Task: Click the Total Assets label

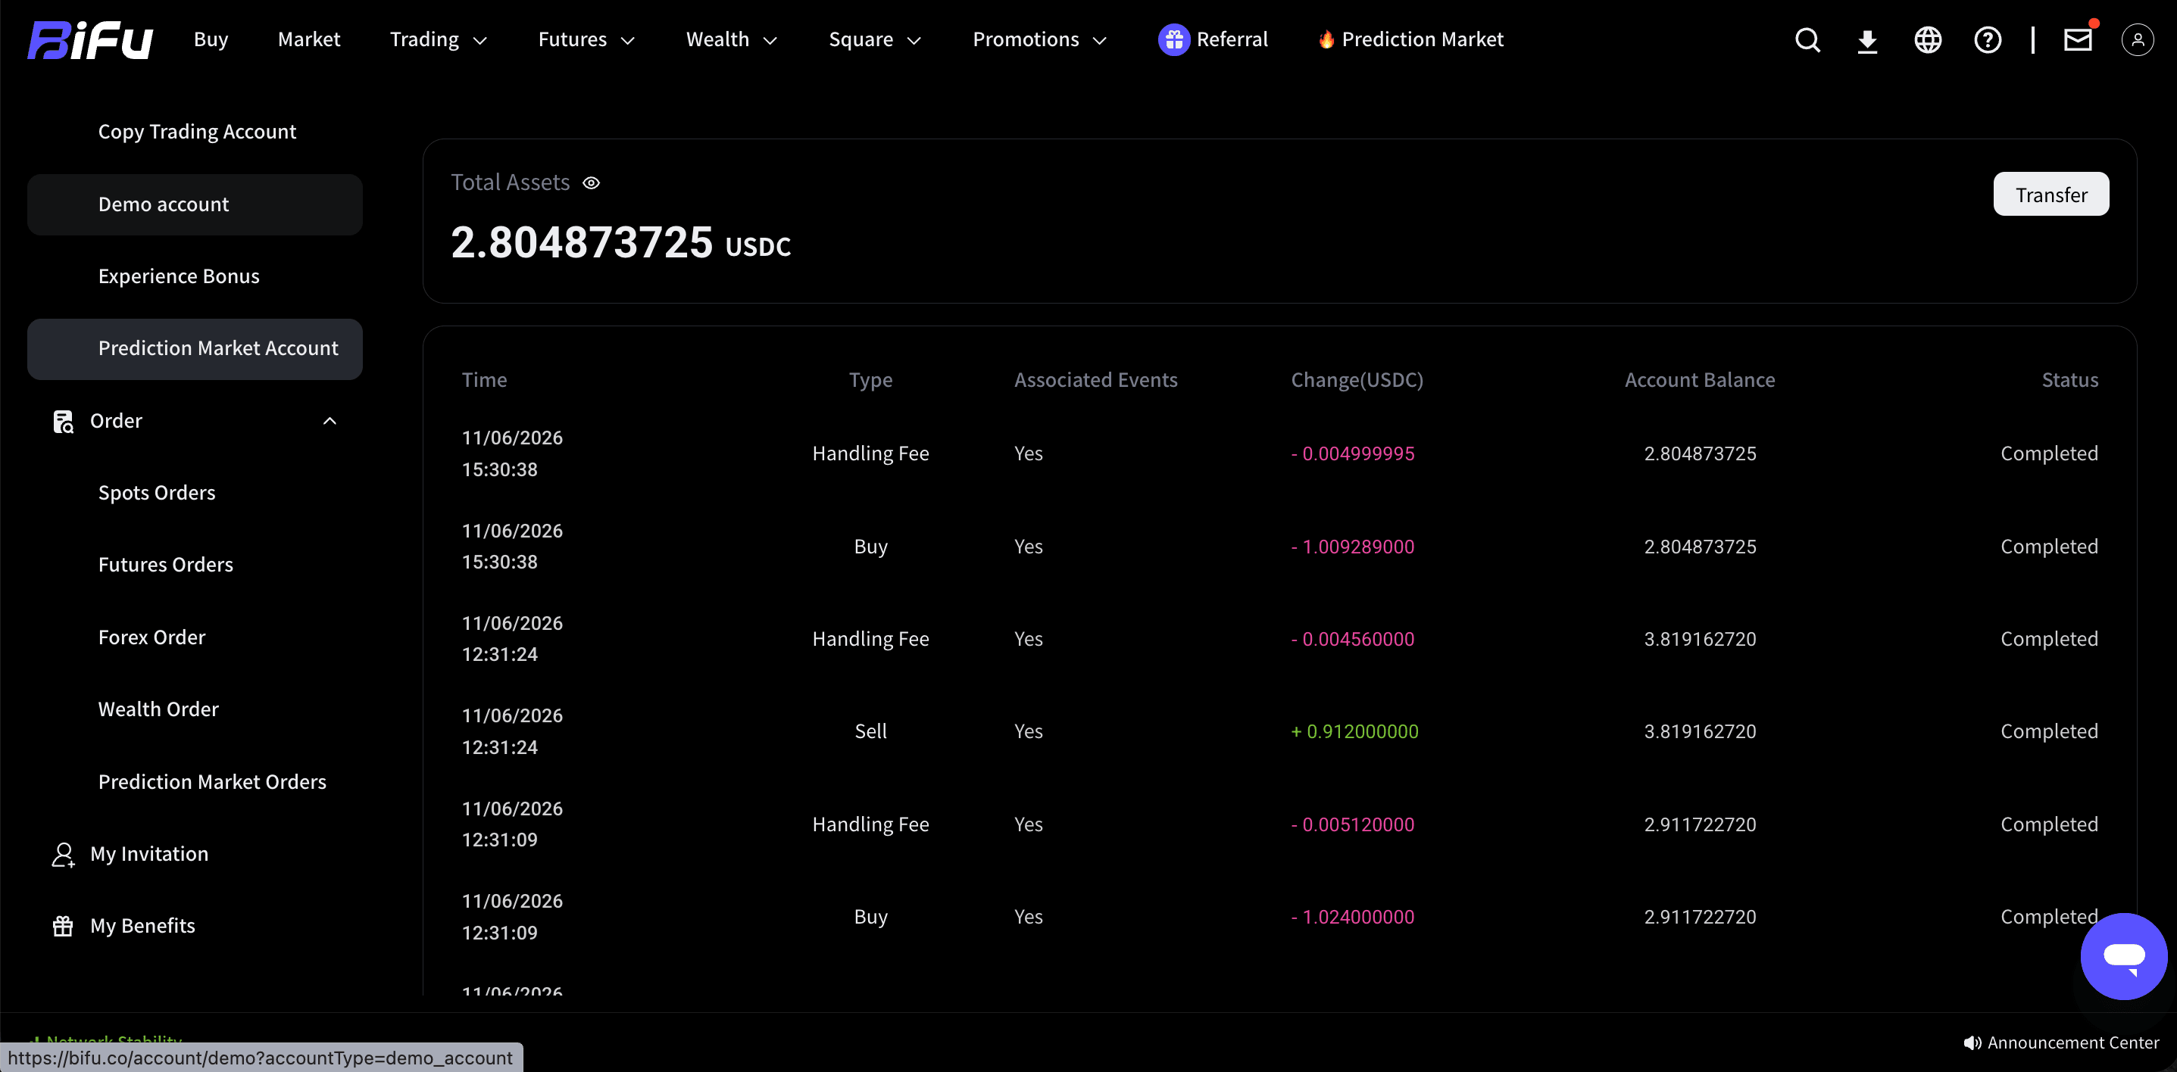Action: pyautogui.click(x=510, y=182)
